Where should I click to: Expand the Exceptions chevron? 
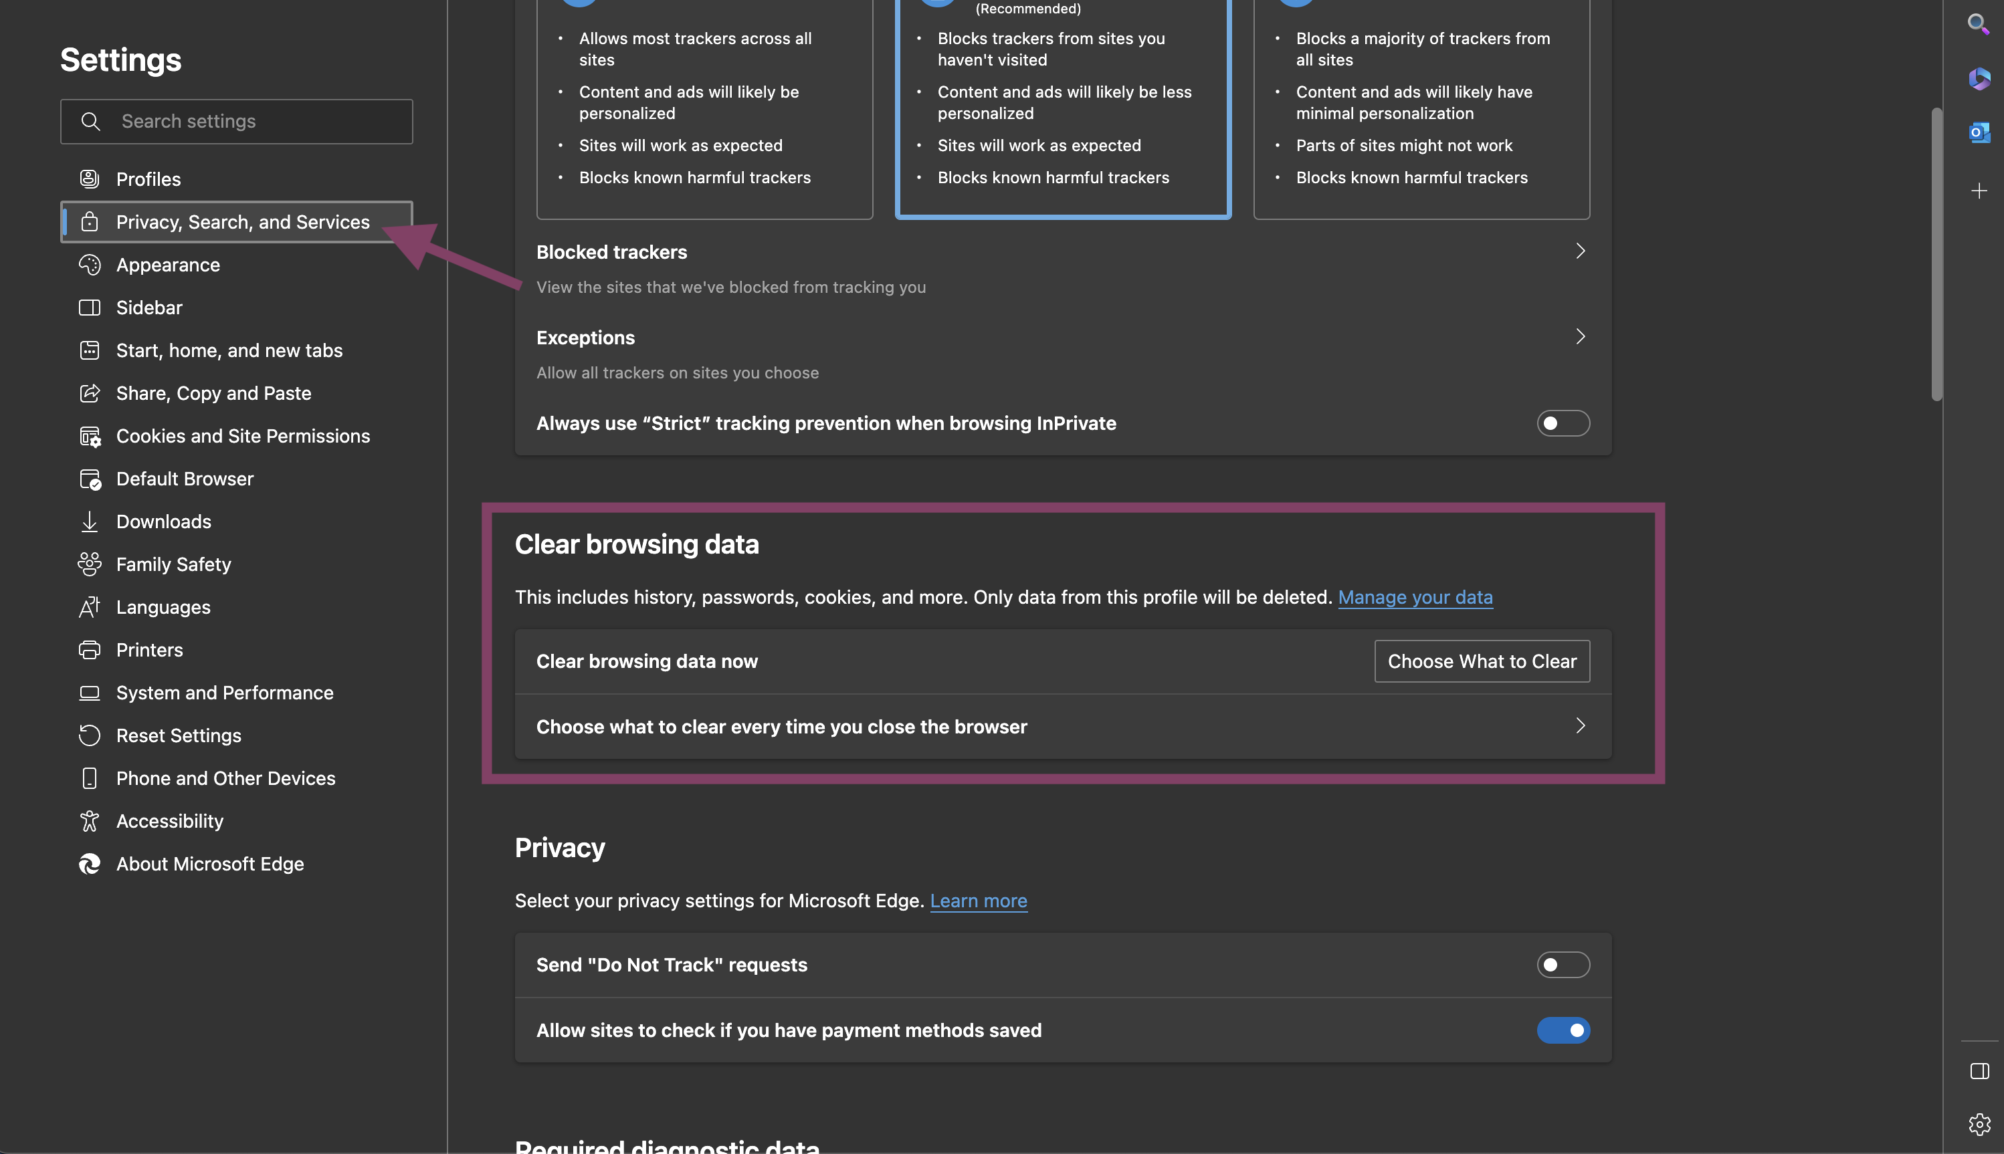pyautogui.click(x=1580, y=337)
